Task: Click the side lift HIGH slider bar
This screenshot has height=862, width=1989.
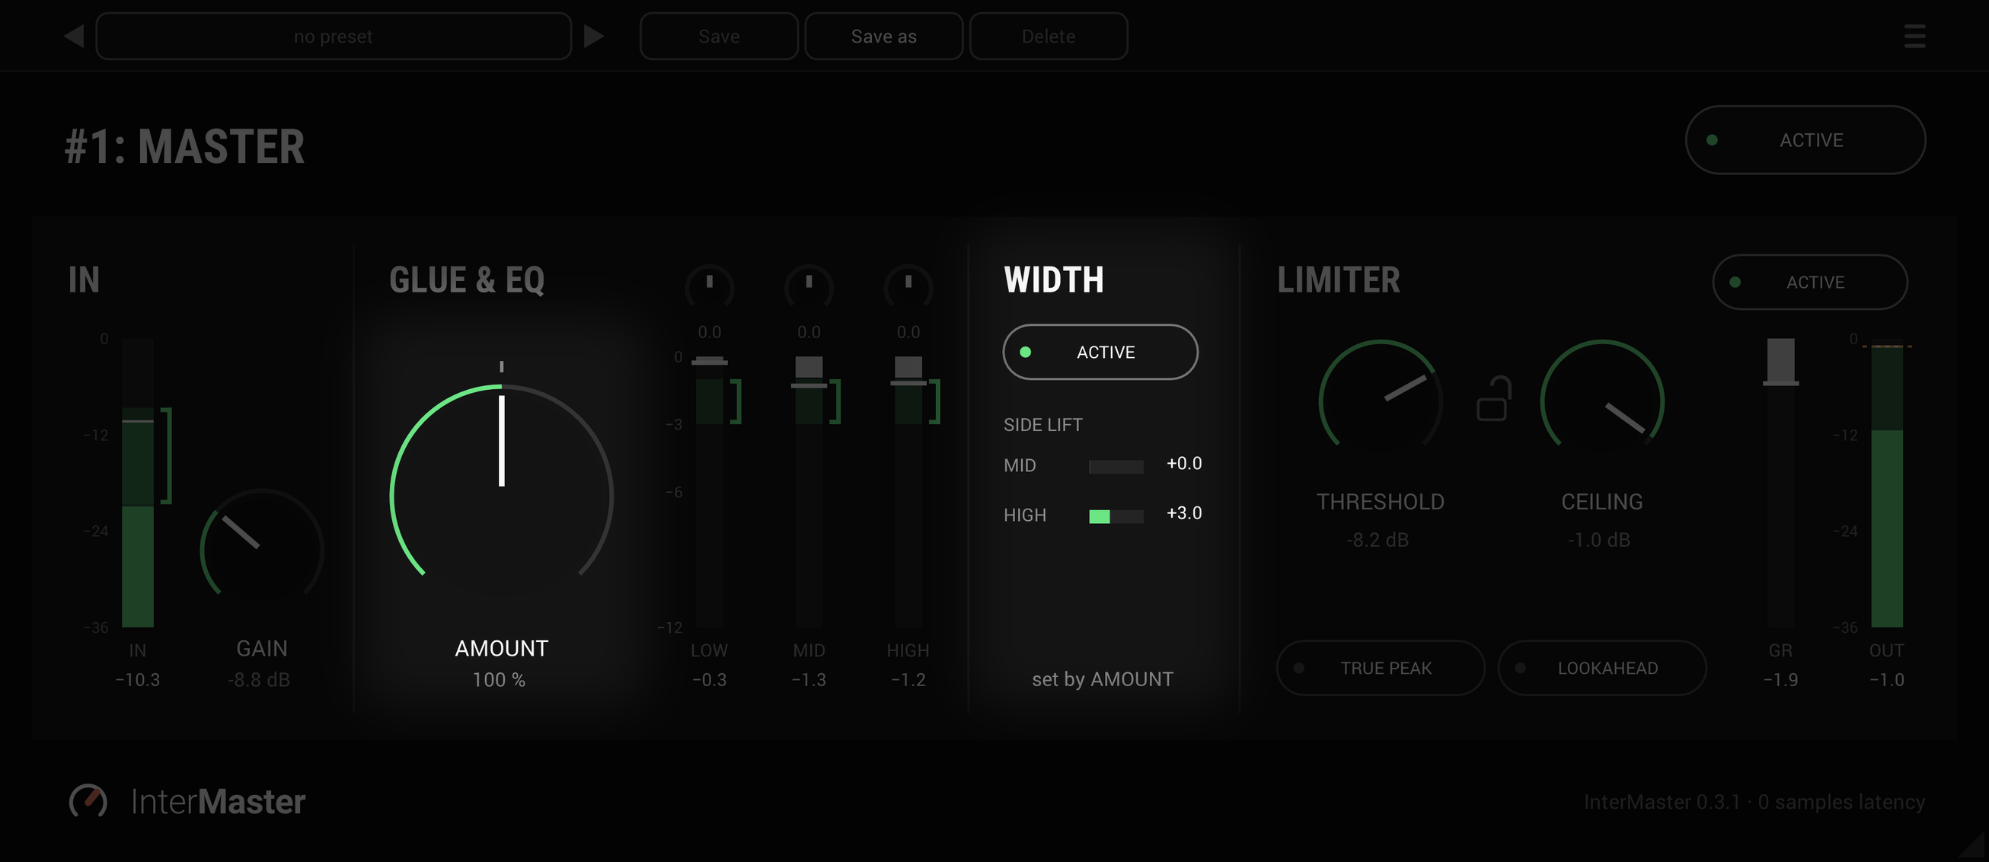Action: tap(1116, 517)
